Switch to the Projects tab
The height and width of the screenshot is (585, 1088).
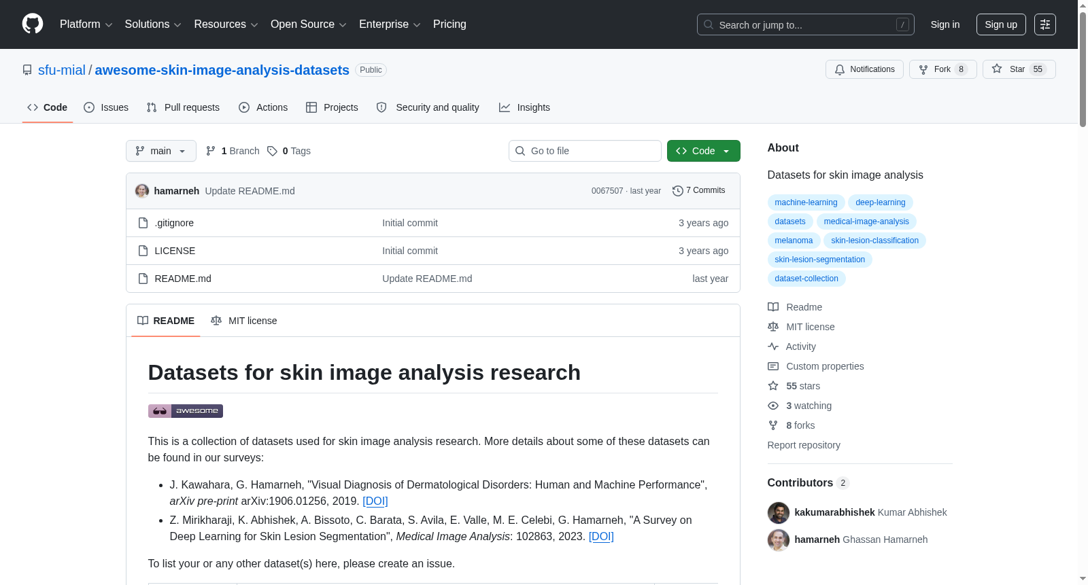(x=332, y=107)
